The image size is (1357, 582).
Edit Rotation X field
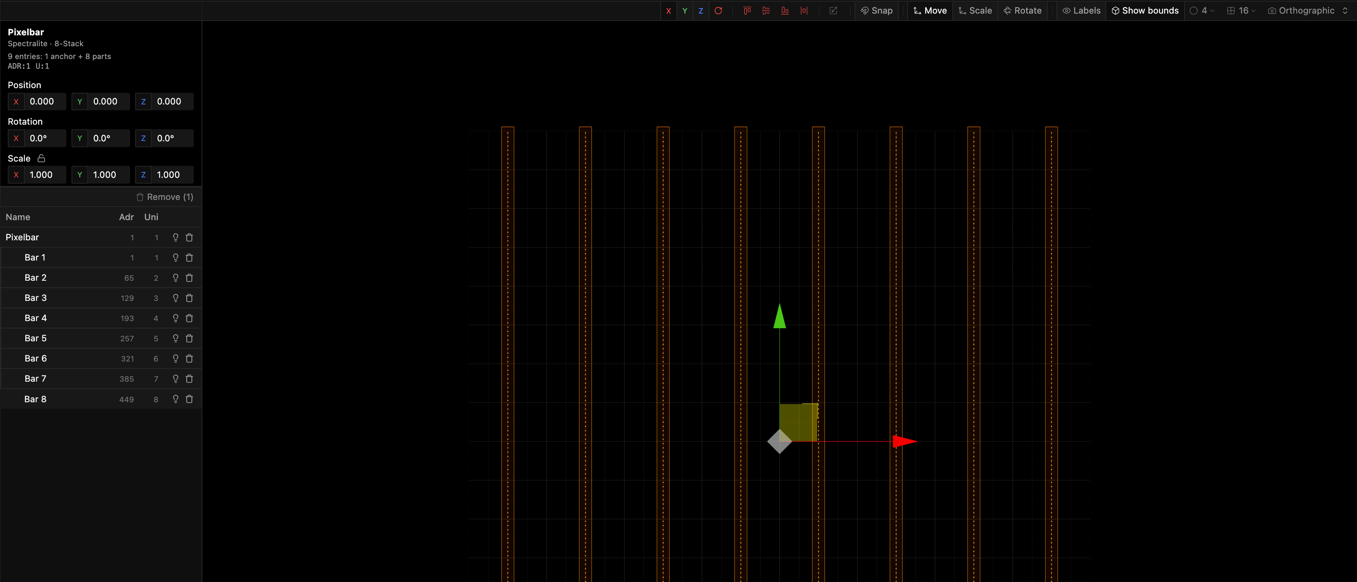37,138
